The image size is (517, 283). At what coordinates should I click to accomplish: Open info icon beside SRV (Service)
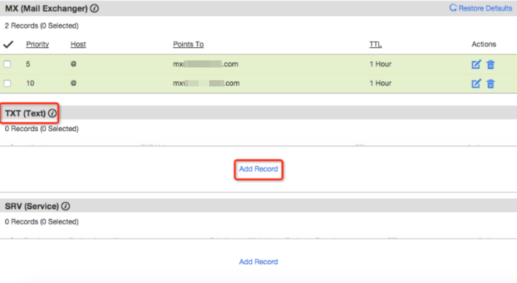[66, 206]
